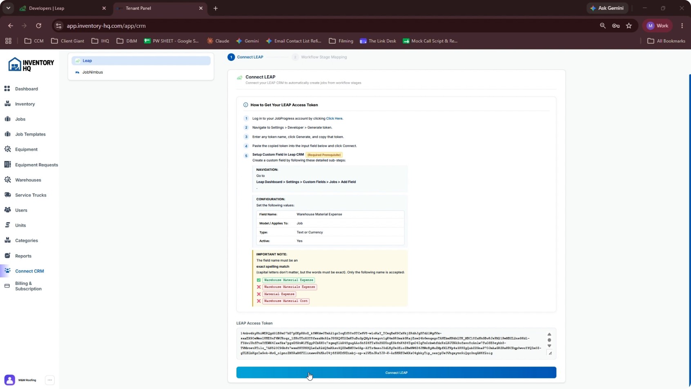
Task: Open The Link Desk bookmark
Action: coord(378,41)
